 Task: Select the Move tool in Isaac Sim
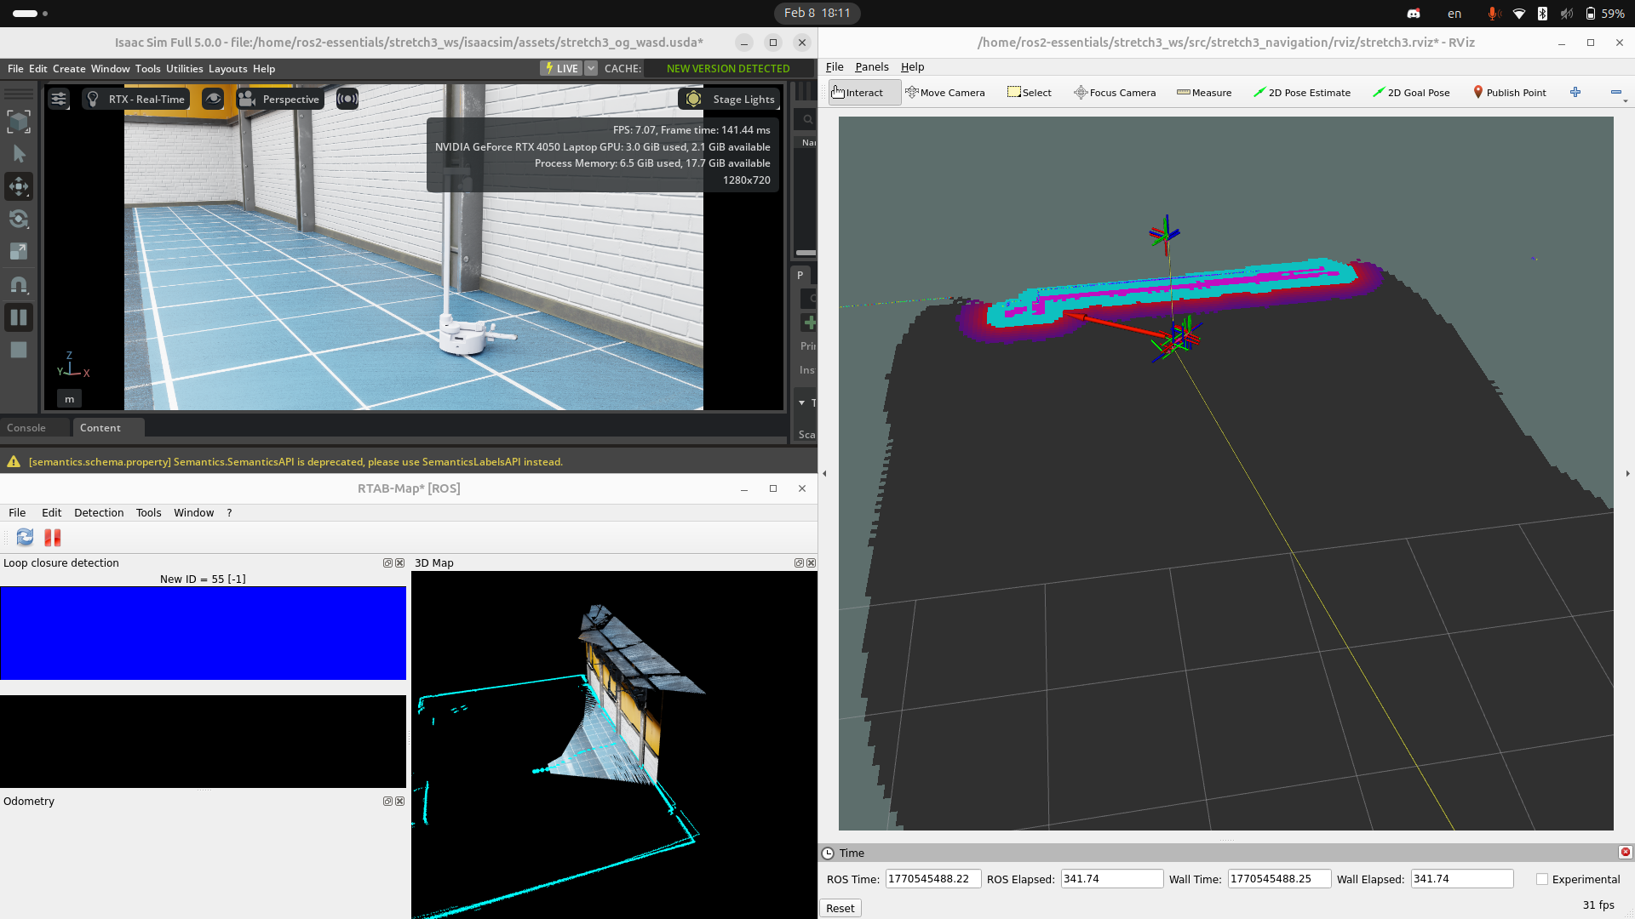click(x=19, y=186)
